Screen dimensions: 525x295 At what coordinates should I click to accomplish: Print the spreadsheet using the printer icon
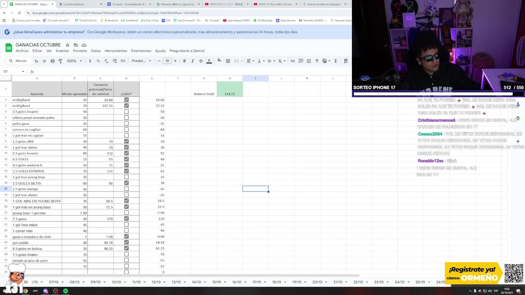52,61
